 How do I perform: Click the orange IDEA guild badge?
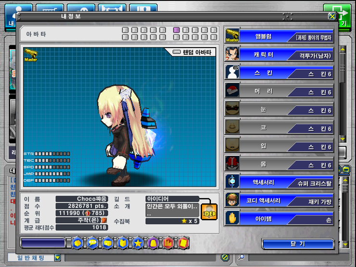pos(209,212)
